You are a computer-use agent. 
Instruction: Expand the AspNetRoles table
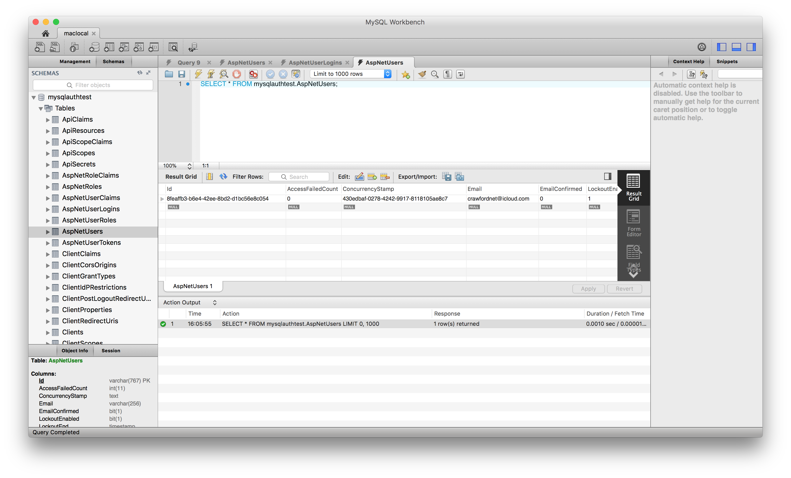48,187
